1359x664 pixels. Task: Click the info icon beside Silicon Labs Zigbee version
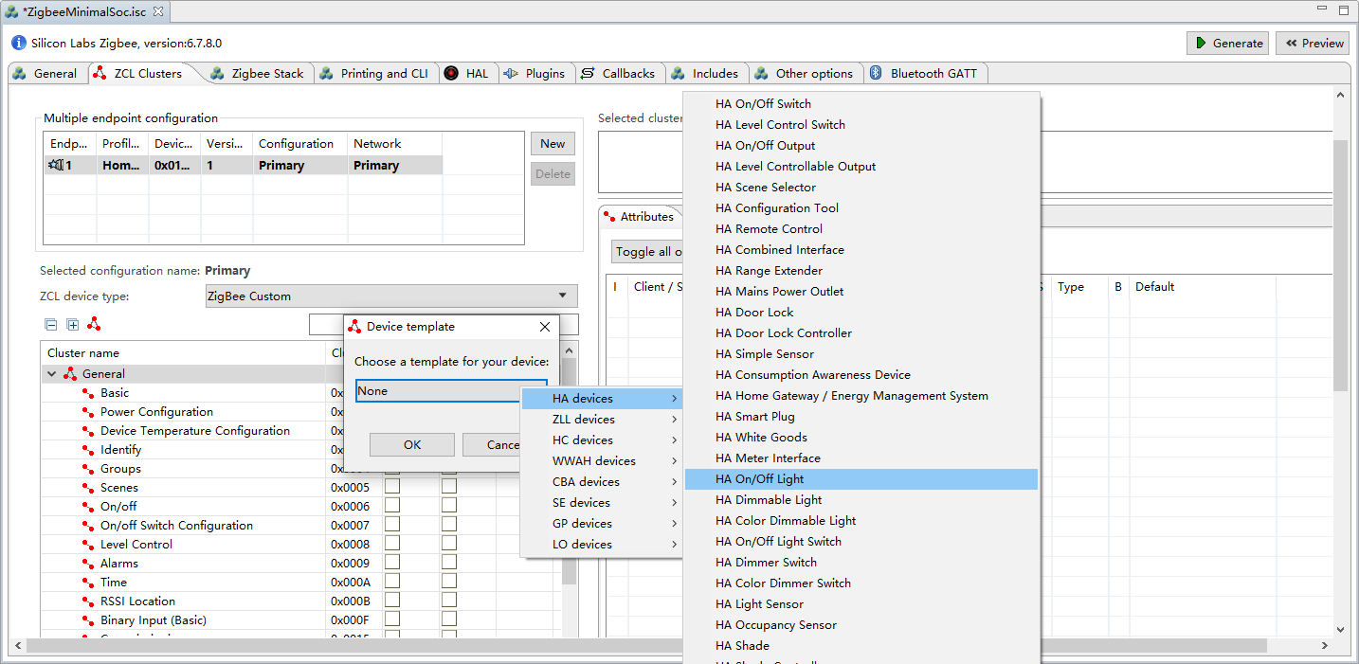point(19,44)
